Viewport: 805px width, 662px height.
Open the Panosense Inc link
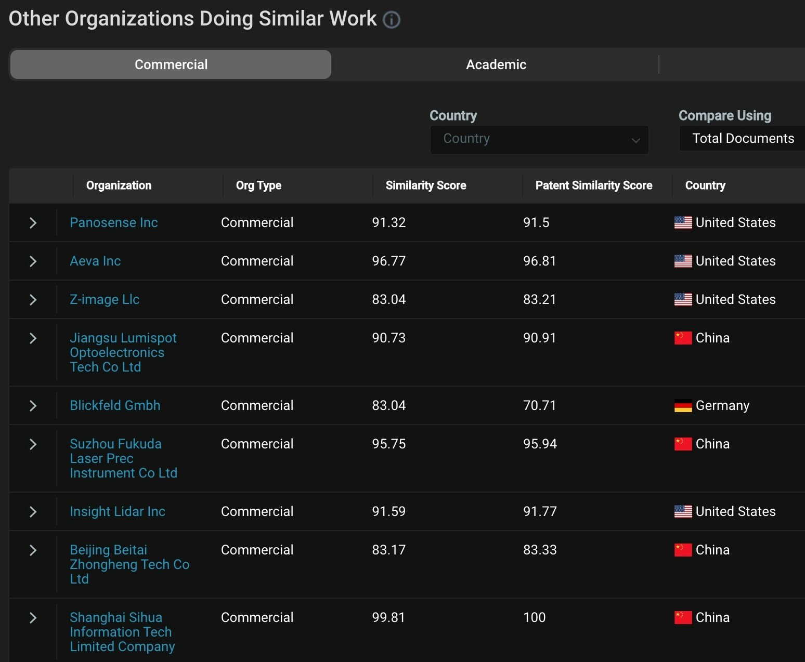coord(113,222)
